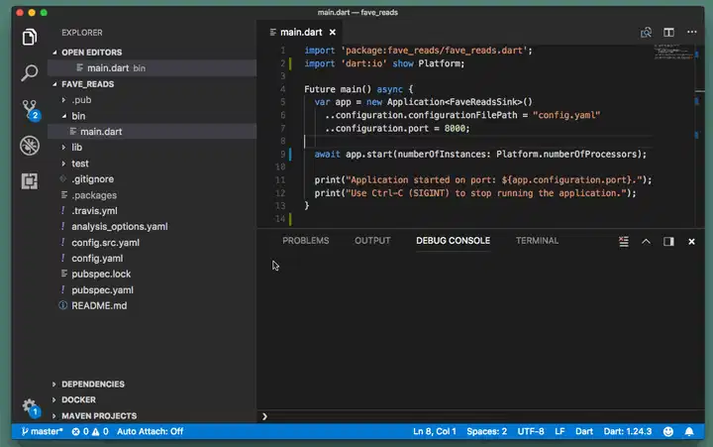Click the "config.yaml" string in code
Viewport: 713px width, 447px height.
point(566,115)
